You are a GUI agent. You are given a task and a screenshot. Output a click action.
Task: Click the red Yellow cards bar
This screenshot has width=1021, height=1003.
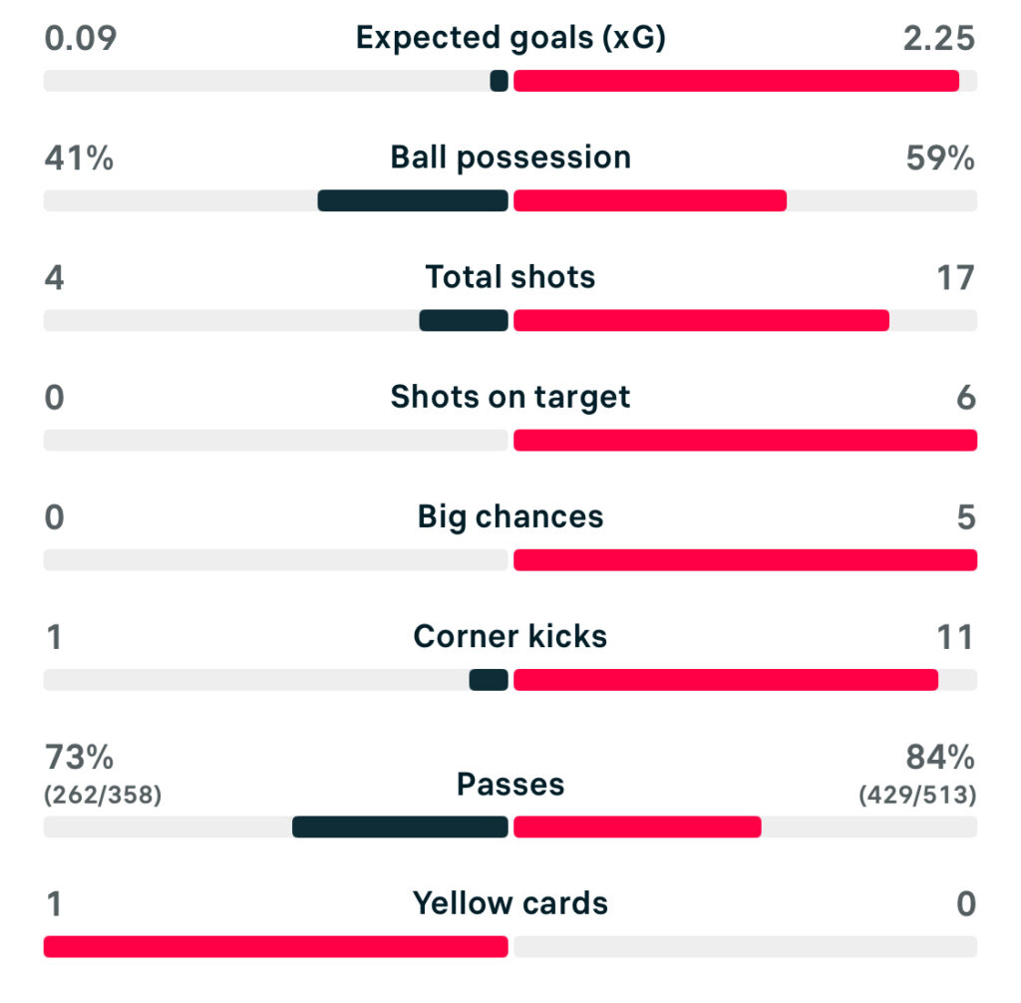click(x=276, y=946)
